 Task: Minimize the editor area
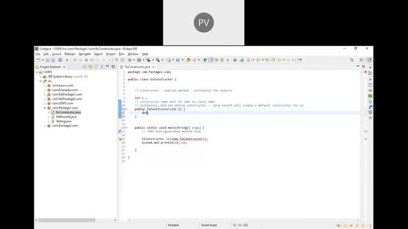pos(358,66)
